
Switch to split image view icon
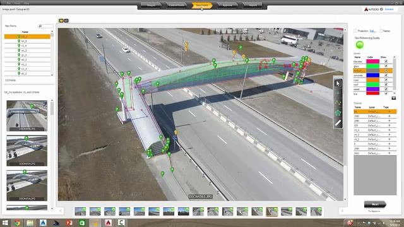(66, 21)
